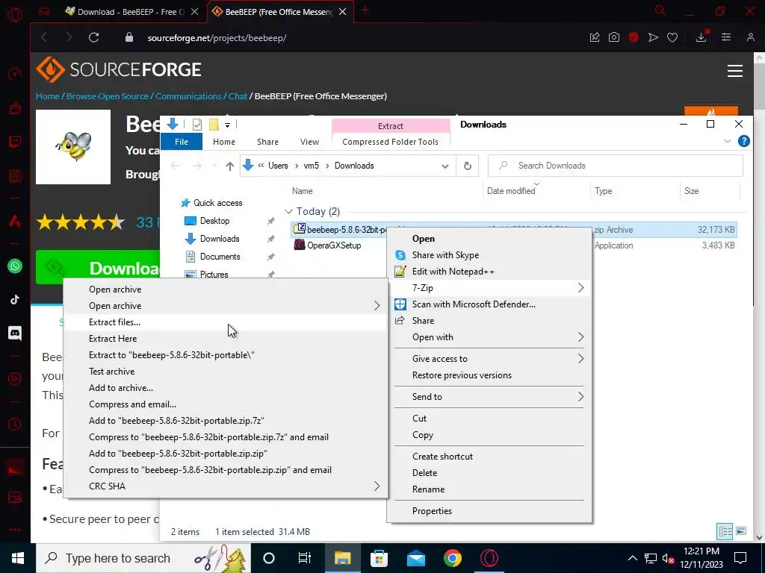Click the Explorer File button
Image resolution: width=765 pixels, height=573 pixels.
[x=182, y=142]
